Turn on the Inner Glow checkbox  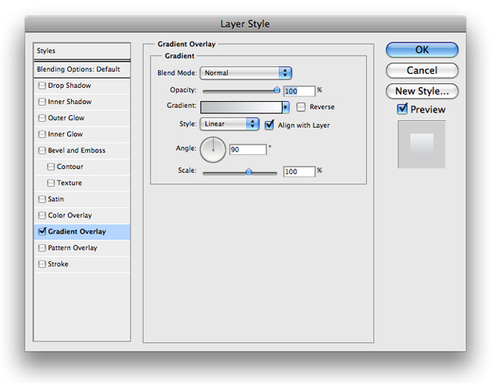[42, 134]
